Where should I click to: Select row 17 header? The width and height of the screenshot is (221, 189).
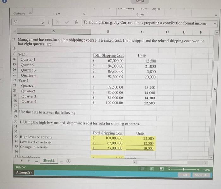14,54
